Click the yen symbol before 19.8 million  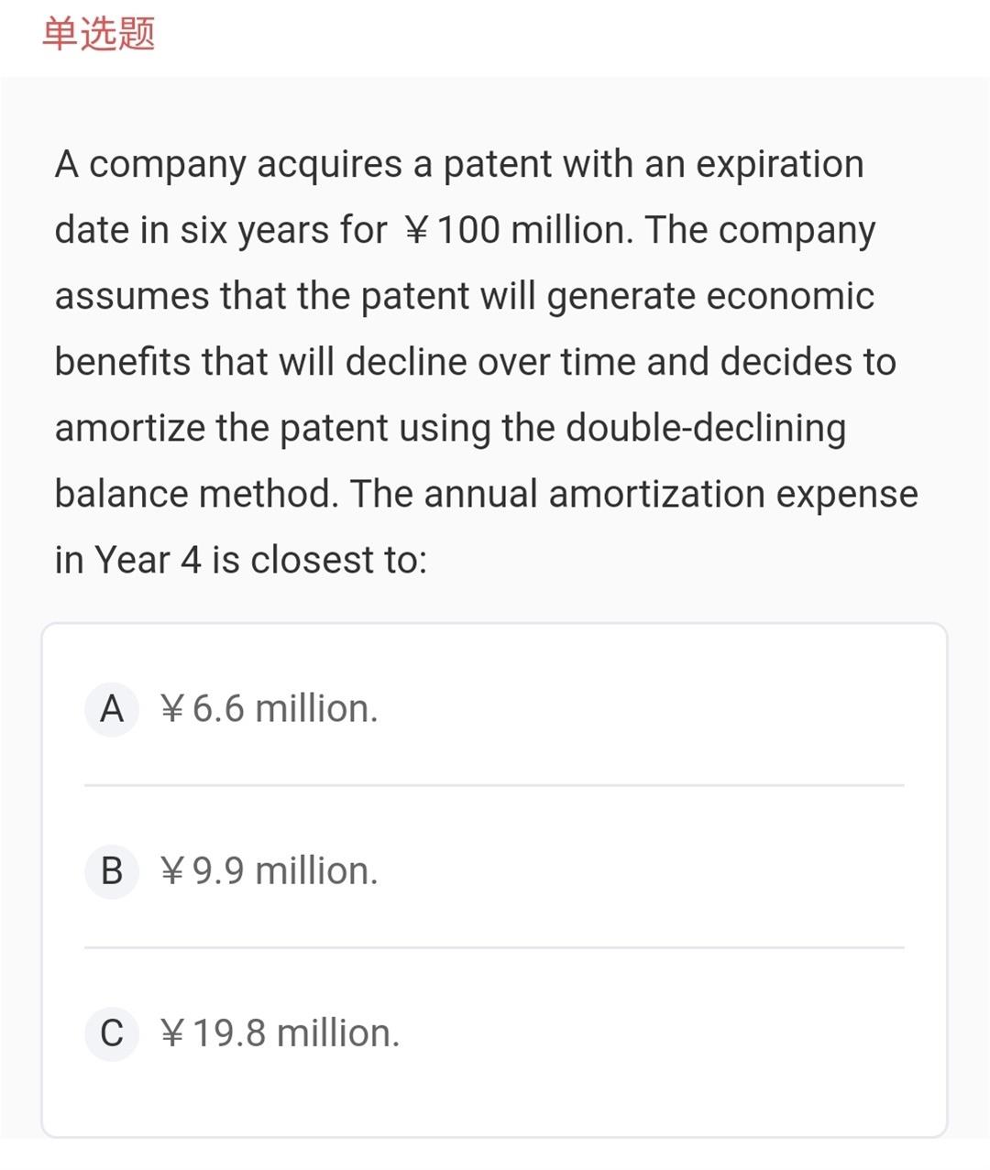pos(173,1033)
